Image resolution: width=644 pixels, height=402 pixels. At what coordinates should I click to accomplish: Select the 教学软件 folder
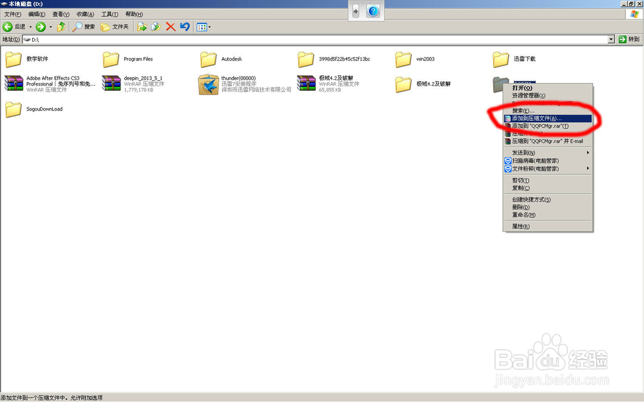[x=26, y=59]
